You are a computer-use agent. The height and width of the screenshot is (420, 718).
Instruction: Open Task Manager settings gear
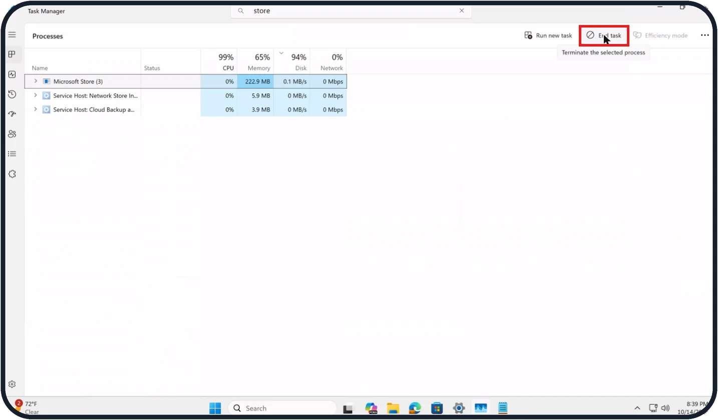point(12,384)
